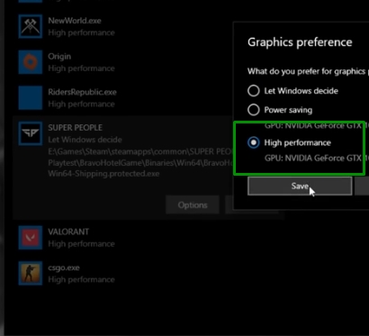Image resolution: width=369 pixels, height=336 pixels.
Task: Click the RidersRepublic.exe blank blue icon
Action: (x=31, y=98)
